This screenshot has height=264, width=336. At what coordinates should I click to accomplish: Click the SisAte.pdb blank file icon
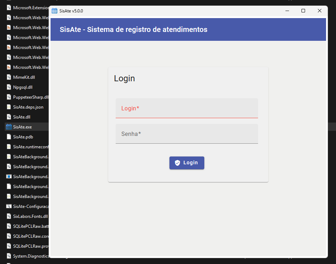[x=9, y=137]
